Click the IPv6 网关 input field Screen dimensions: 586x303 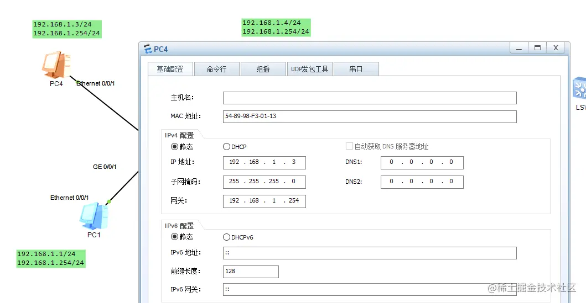coord(370,289)
